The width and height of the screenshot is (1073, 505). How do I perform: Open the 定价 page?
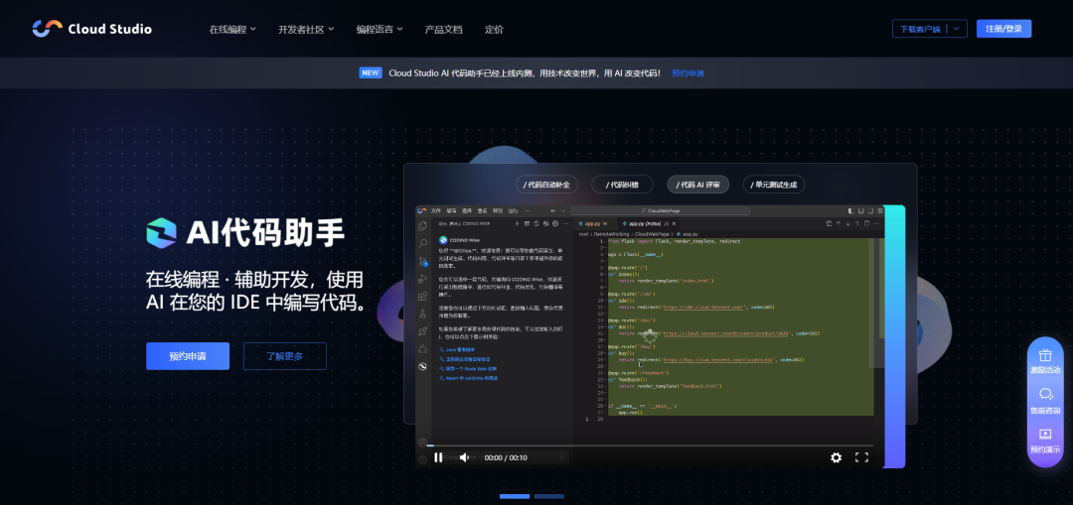point(494,30)
